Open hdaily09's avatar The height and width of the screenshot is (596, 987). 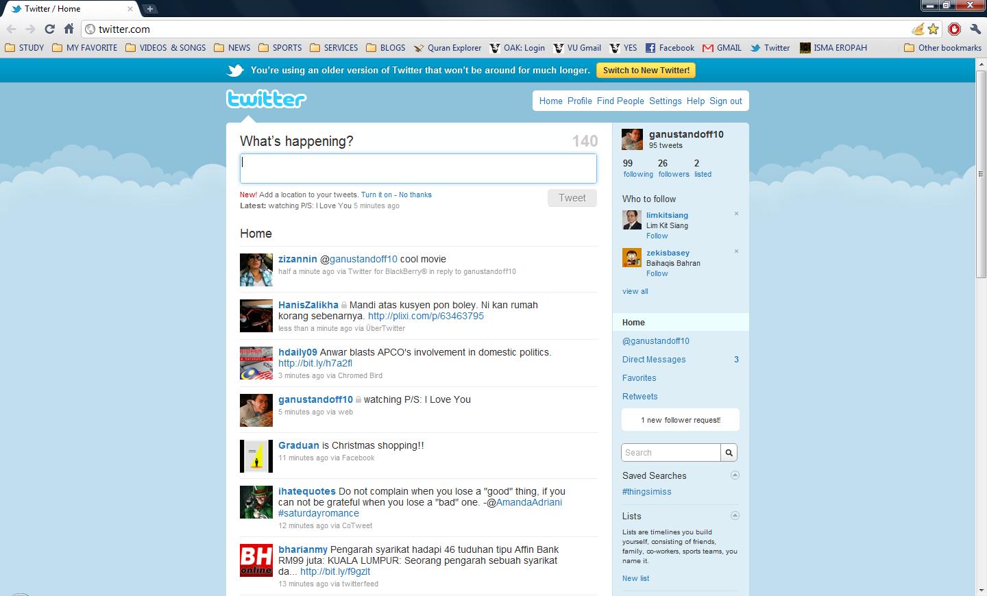click(256, 363)
